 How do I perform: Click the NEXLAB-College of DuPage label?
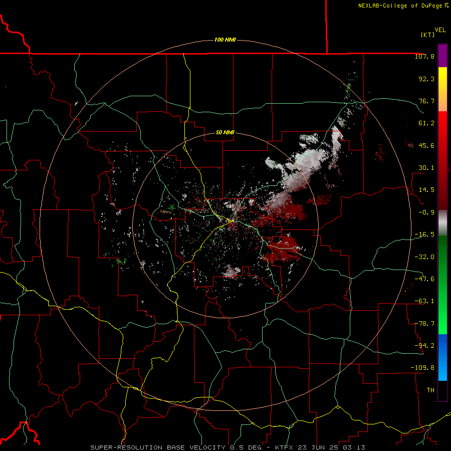[x=403, y=6]
